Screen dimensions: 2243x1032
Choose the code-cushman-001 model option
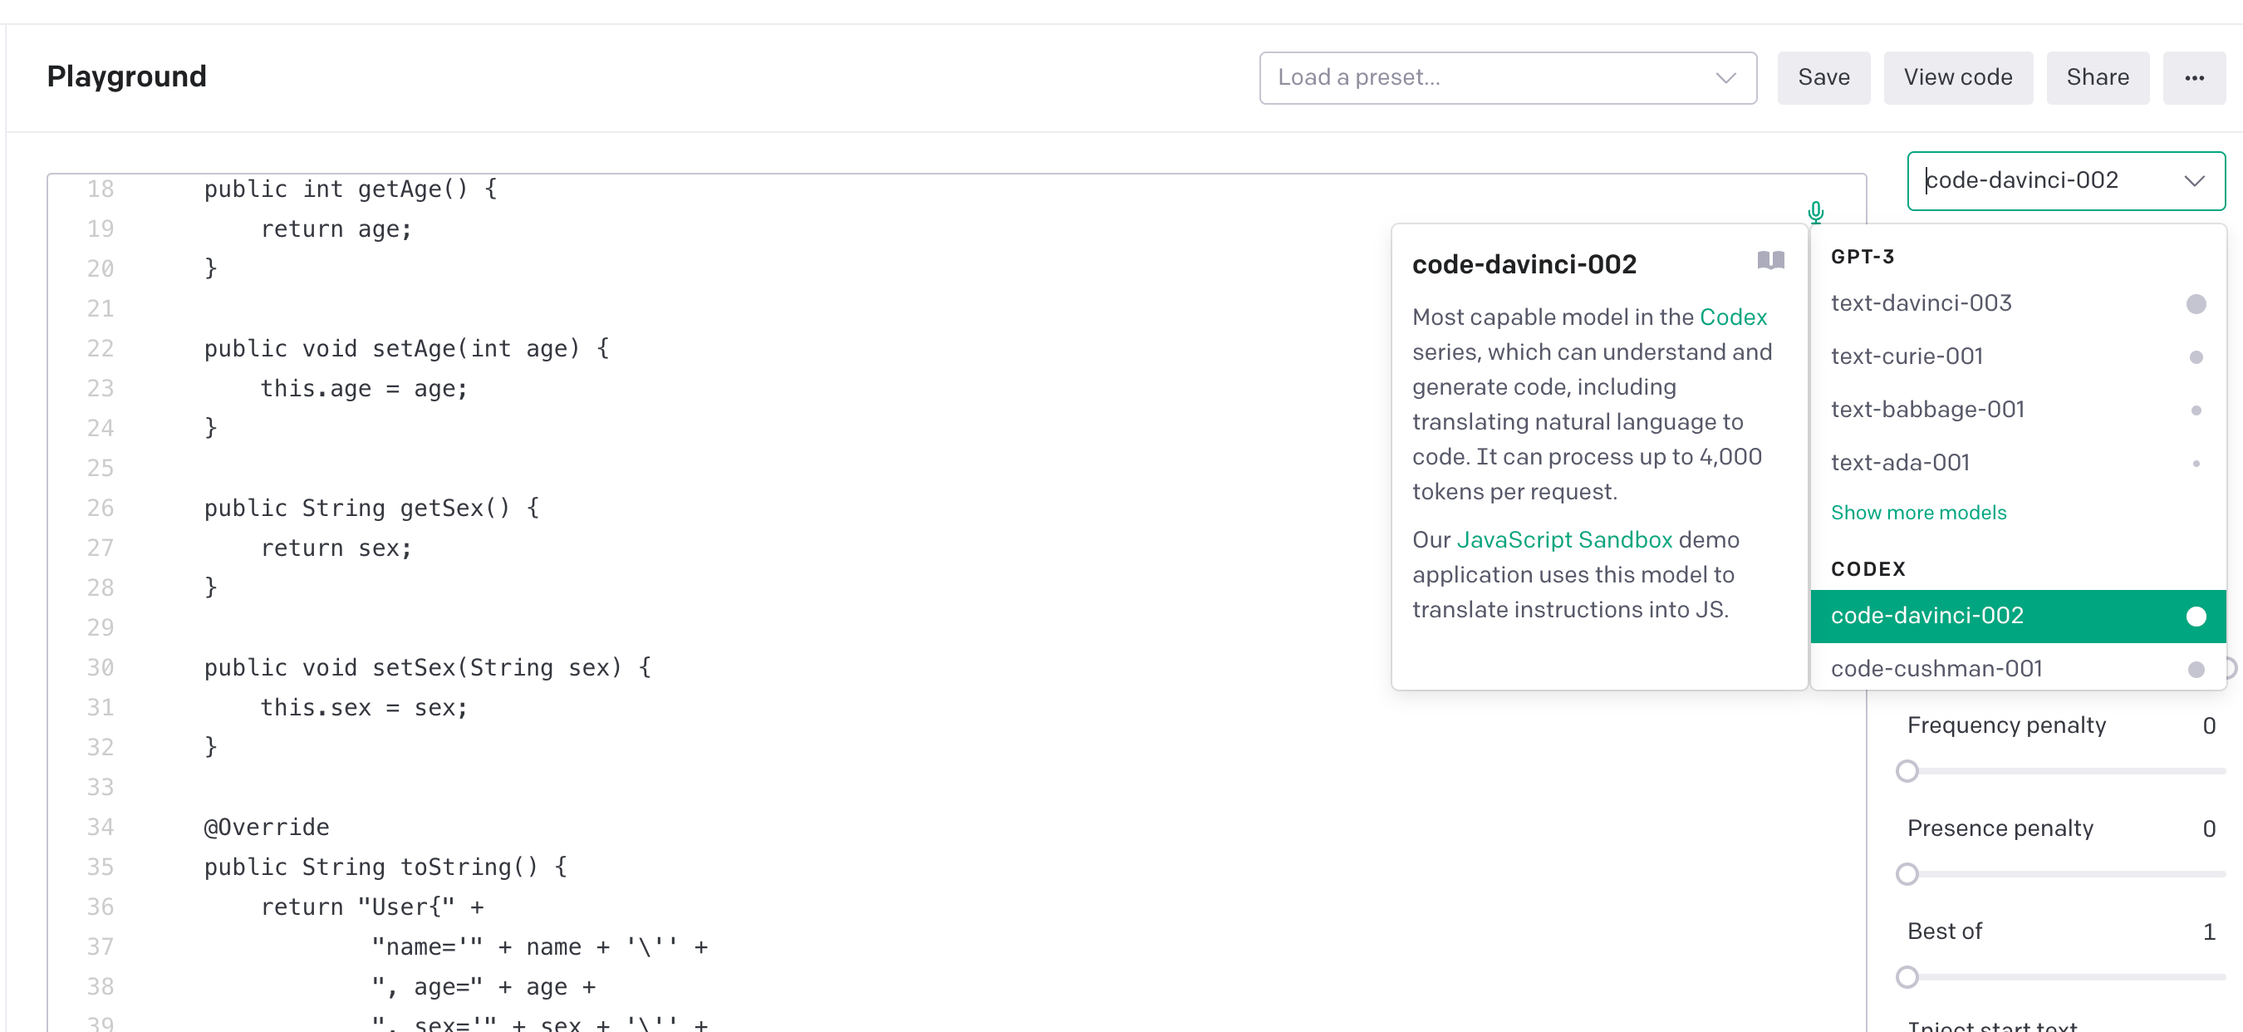1936,668
